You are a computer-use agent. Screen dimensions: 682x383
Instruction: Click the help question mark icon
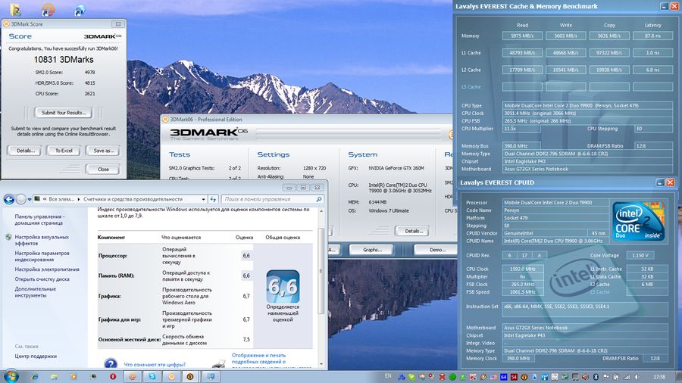(x=111, y=364)
